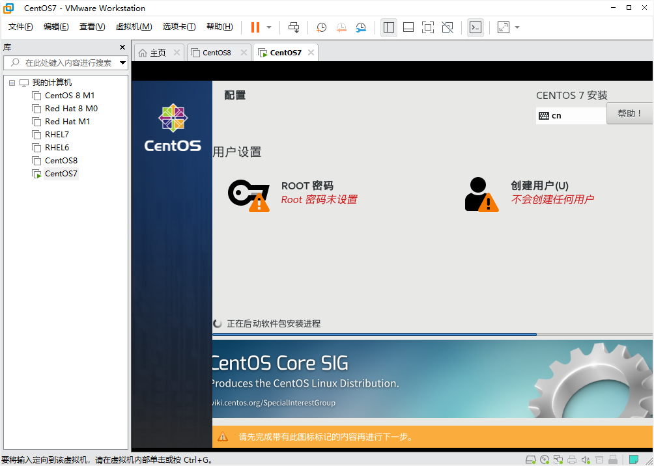654x466 pixels.
Task: Open the snapshot manager
Action: coord(362,27)
